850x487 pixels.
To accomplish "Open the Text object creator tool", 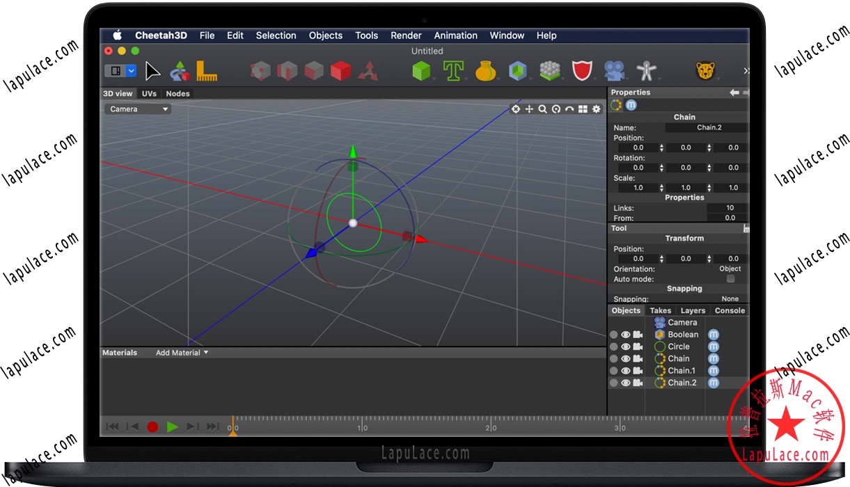I will [x=453, y=70].
